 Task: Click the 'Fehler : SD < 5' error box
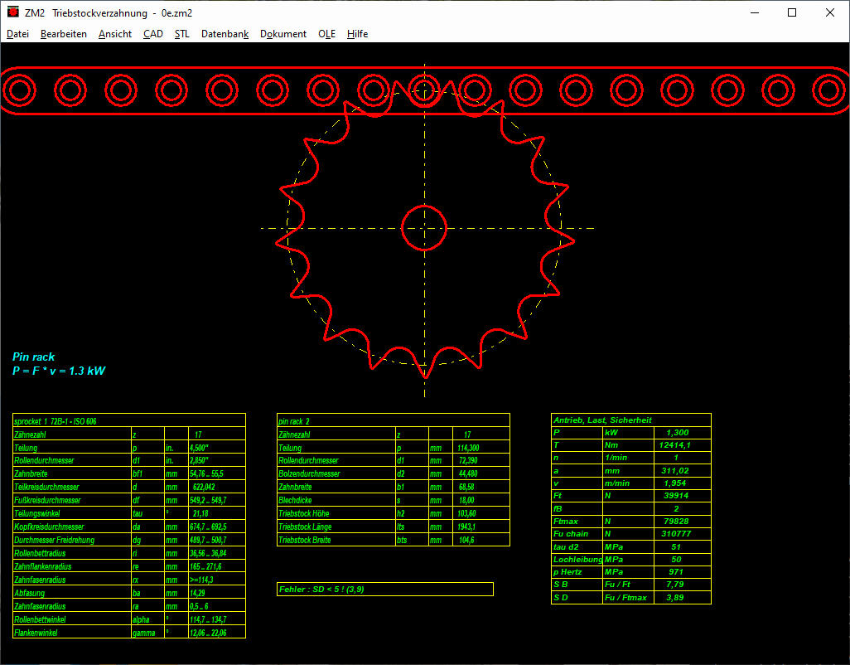coord(385,589)
